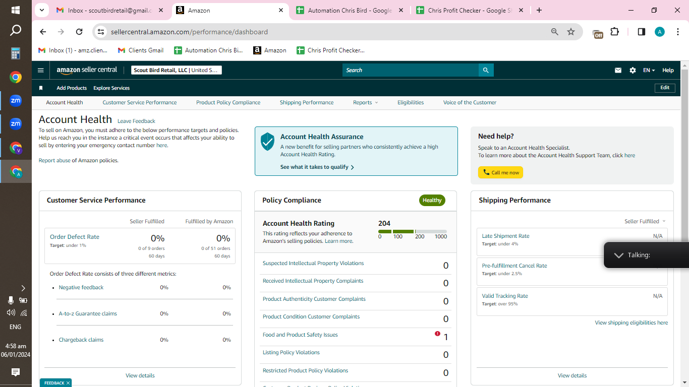Reload the page with the browser refresh button
This screenshot has width=689, height=387.
(79, 32)
